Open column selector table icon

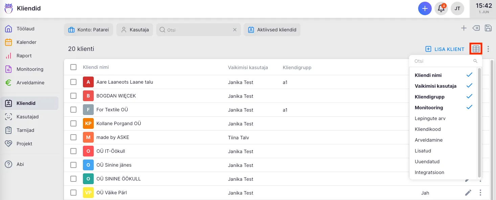click(x=476, y=49)
